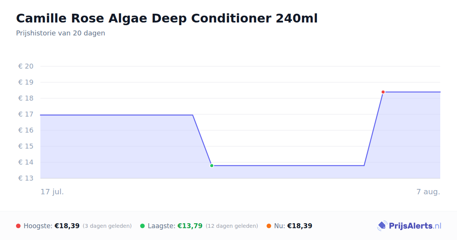Click the '12 dagen geleden' note
457x240 pixels.
(x=232, y=226)
